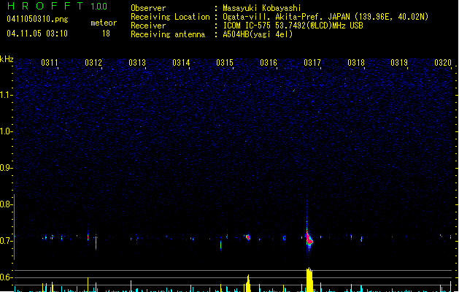Click time marker 0320
Image resolution: width=459 pixels, height=292 pixels.
tap(443, 63)
